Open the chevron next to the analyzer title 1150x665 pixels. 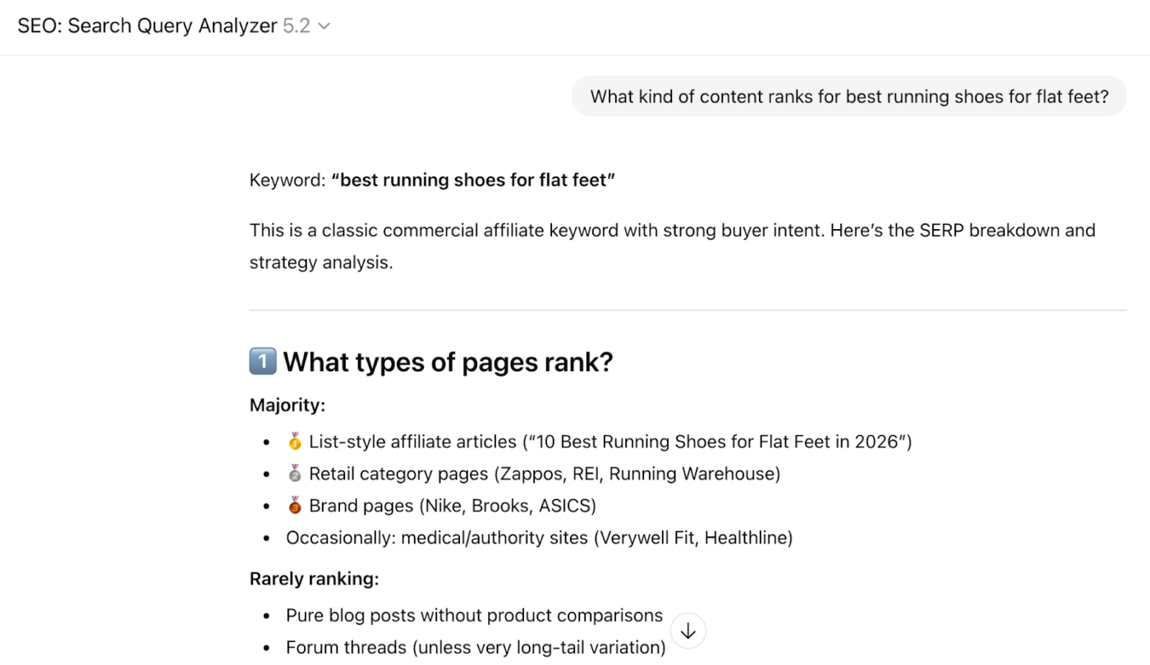[x=324, y=25]
